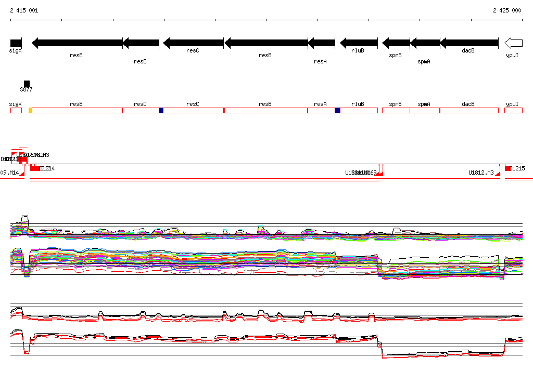This screenshot has height=371, width=533.
Task: Click the blue marker between resD and resC
Action: pyautogui.click(x=161, y=111)
